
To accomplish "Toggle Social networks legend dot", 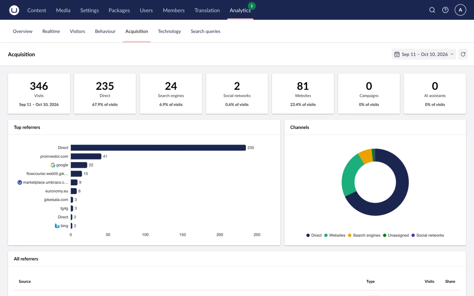I will point(413,235).
